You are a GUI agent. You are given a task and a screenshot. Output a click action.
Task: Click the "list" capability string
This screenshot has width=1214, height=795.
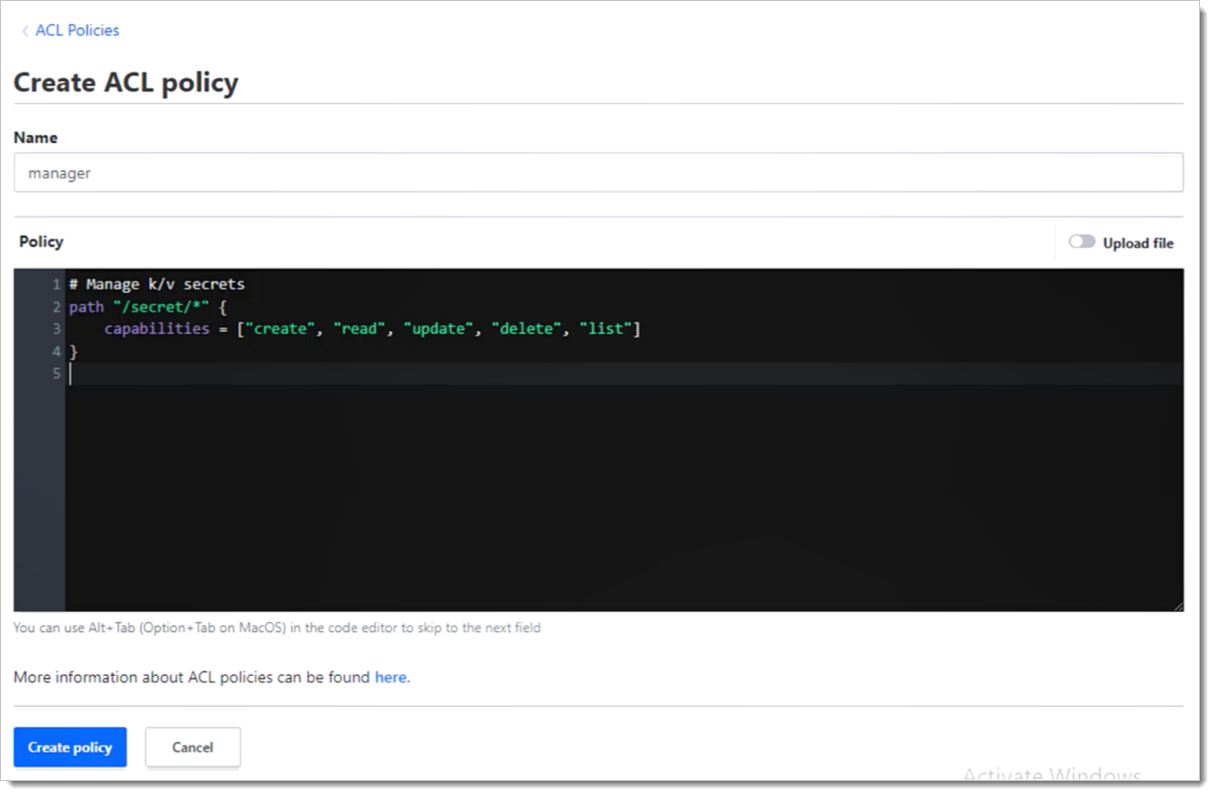pyautogui.click(x=606, y=329)
